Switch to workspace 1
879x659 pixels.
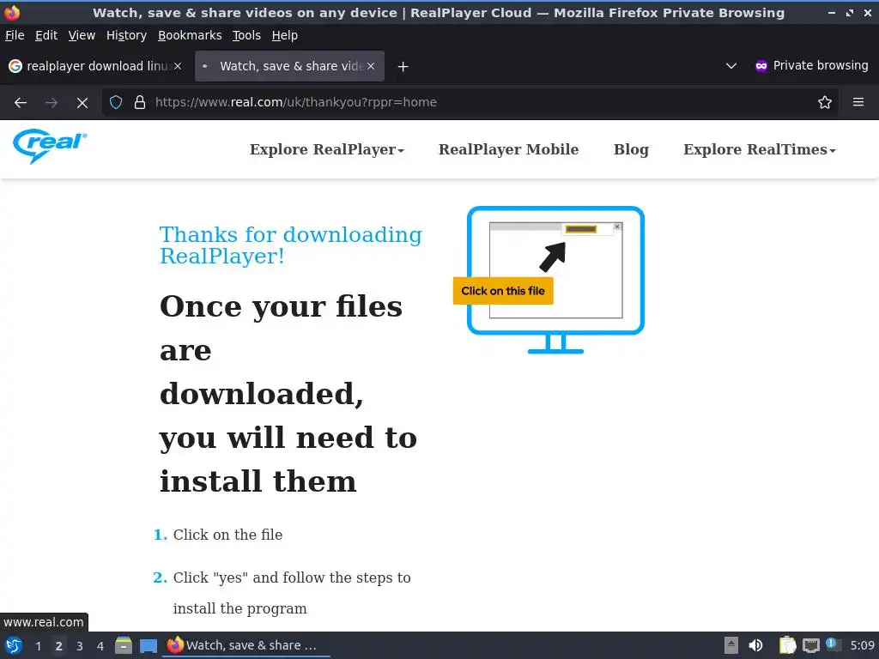[x=38, y=646]
